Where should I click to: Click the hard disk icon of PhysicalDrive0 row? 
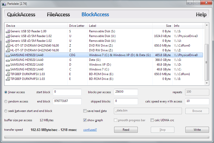click(x=8, y=55)
